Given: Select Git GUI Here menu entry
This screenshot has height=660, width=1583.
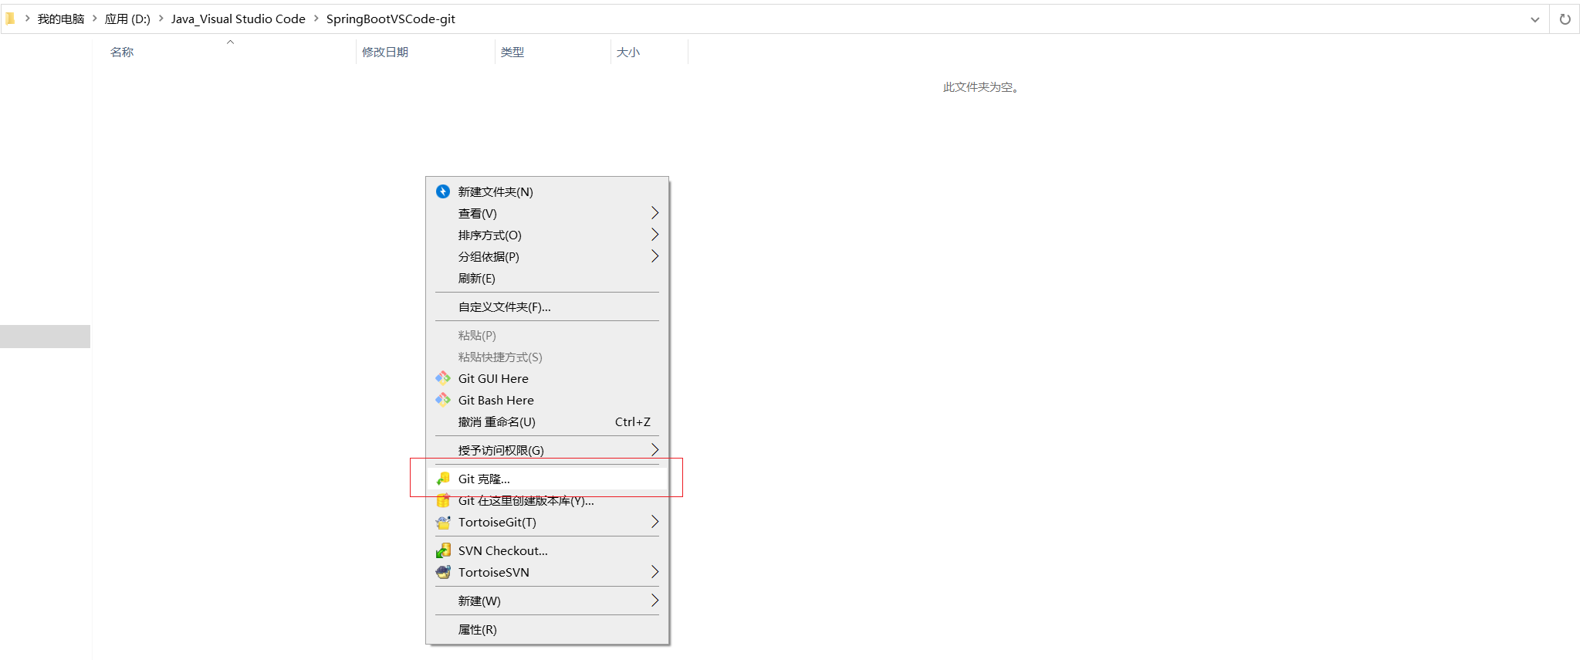Looking at the screenshot, I should click(547, 378).
